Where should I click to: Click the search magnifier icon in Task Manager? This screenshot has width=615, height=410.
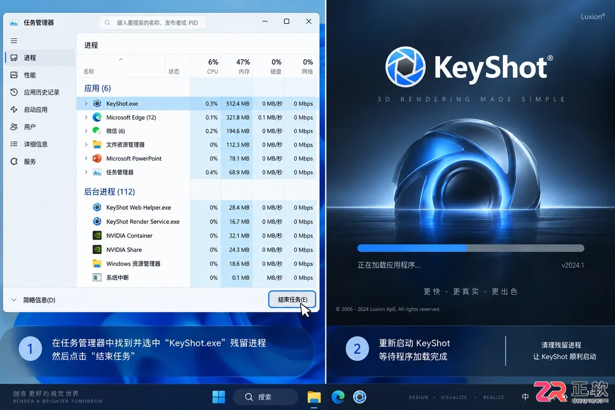coord(108,22)
